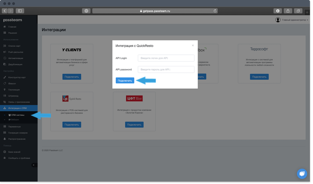Click Подключить under Y CLIENTS card
Screen dimensions: 313x184
(x=72, y=77)
